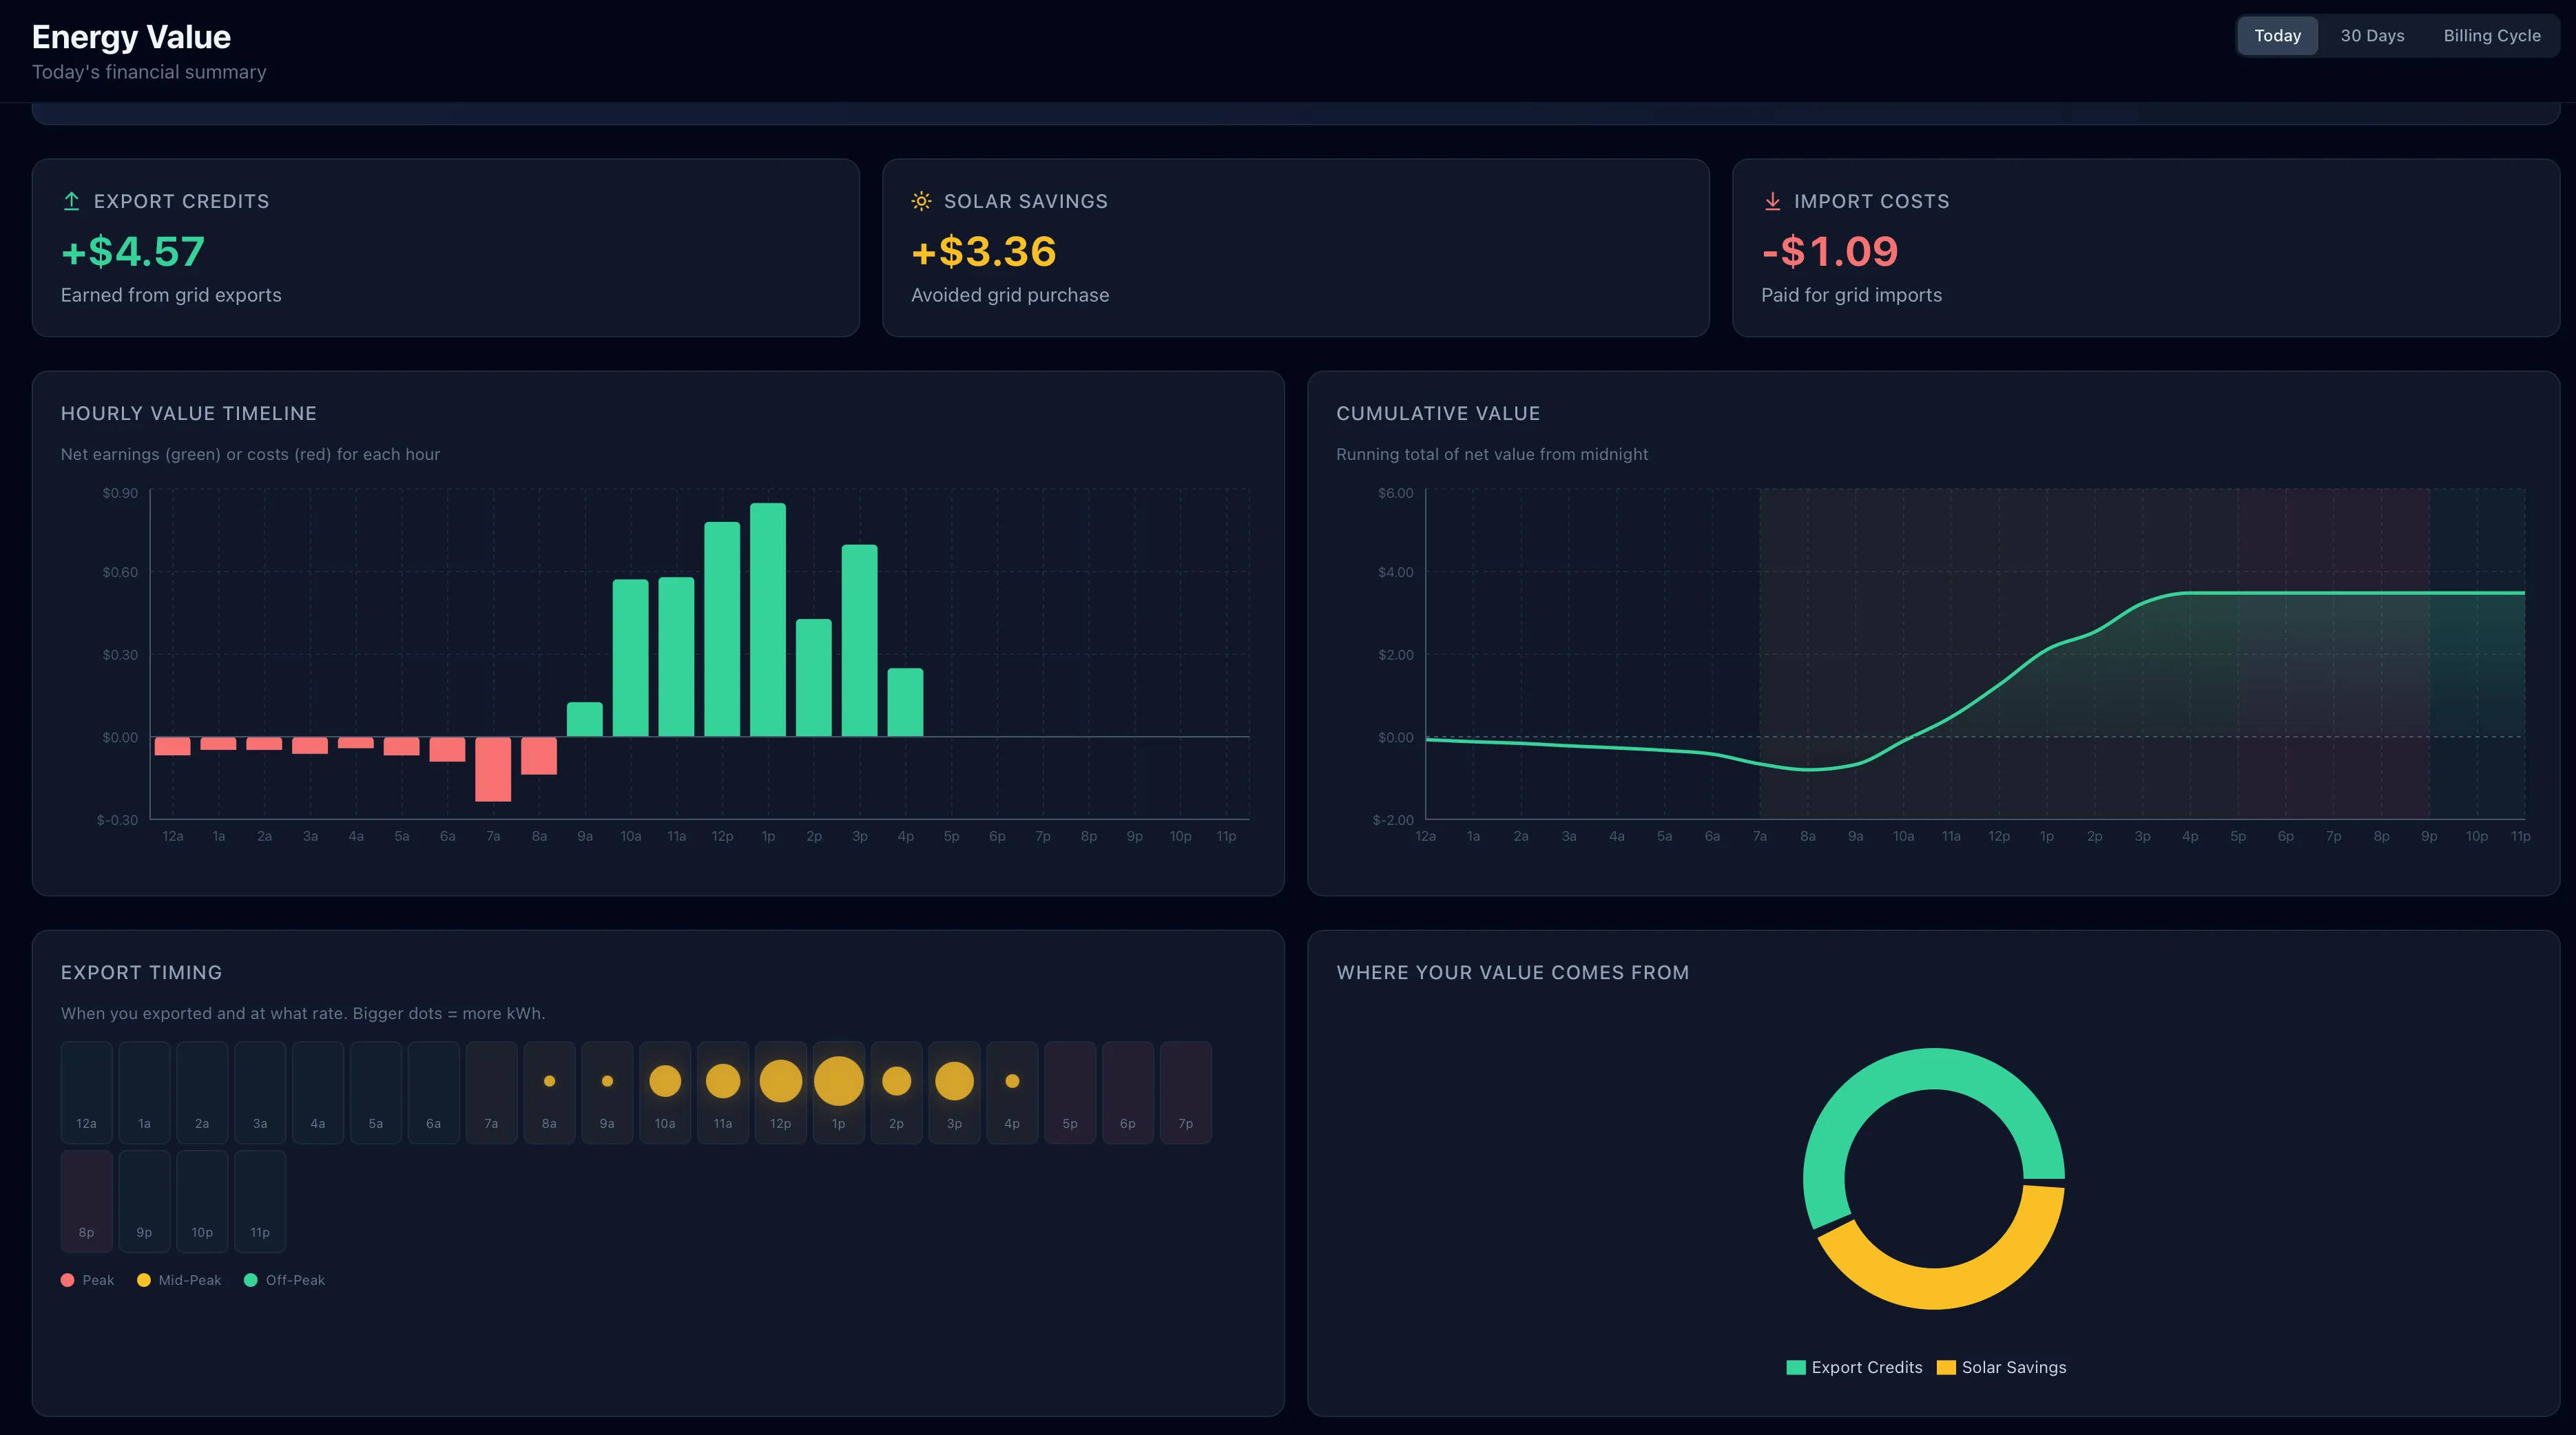Click the Export Credits upload arrow icon

tap(72, 201)
